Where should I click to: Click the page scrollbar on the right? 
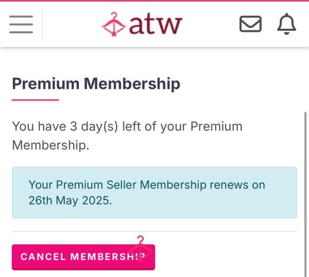pos(305,194)
